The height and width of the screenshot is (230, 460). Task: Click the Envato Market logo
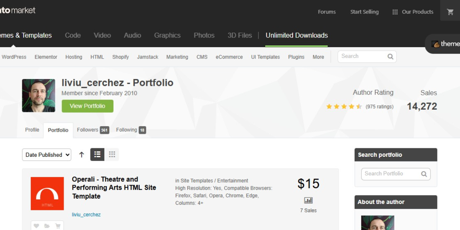[x=18, y=10]
